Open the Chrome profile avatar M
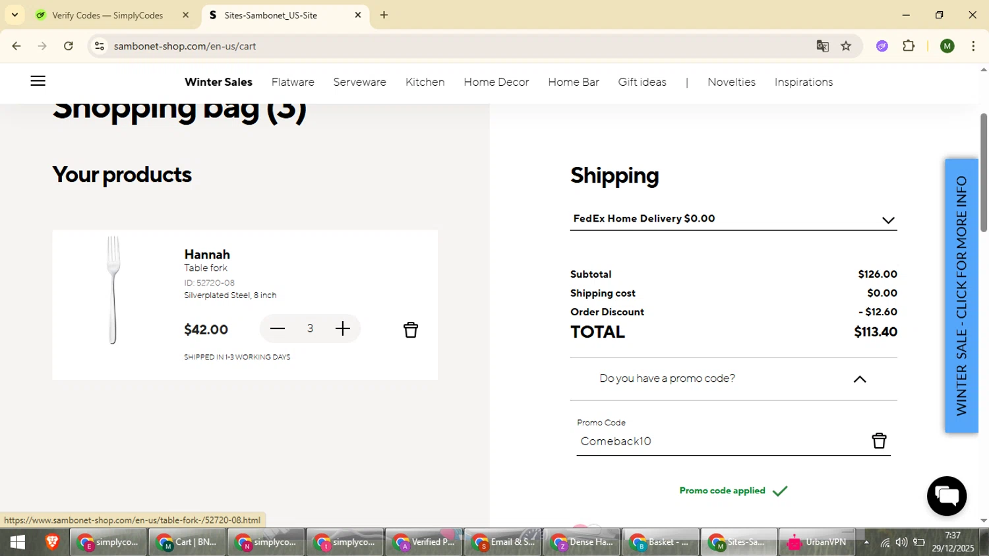The height and width of the screenshot is (556, 989). [947, 46]
